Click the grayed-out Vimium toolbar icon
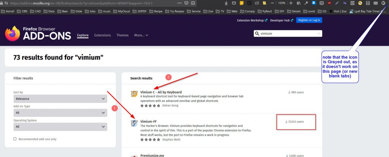This screenshot has width=389, height=157. (x=384, y=3)
